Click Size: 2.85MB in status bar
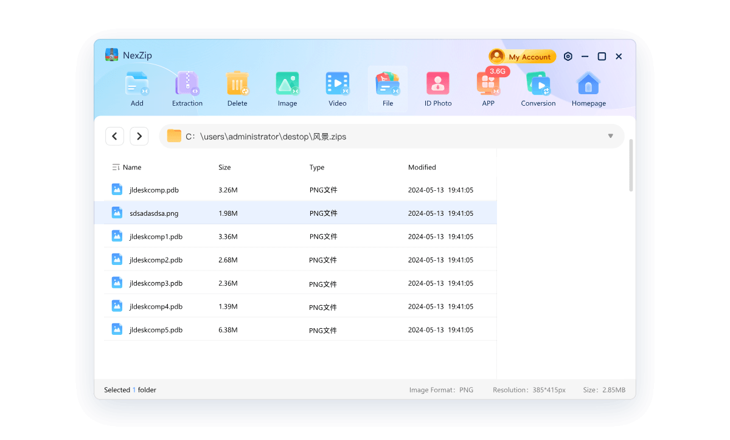 [604, 390]
